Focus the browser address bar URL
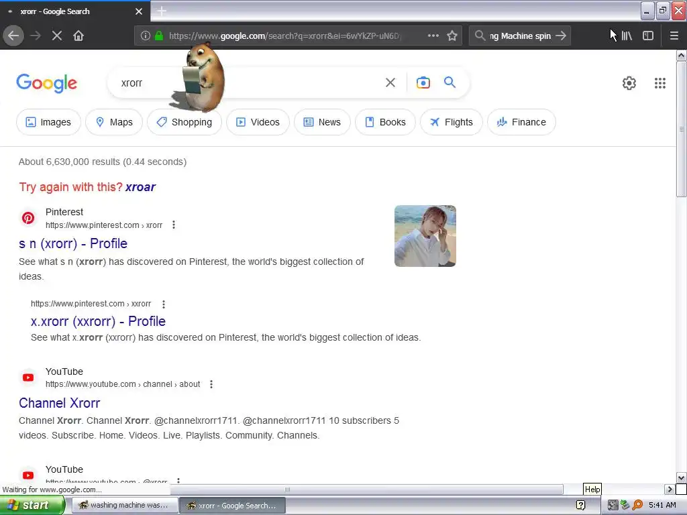 284,36
